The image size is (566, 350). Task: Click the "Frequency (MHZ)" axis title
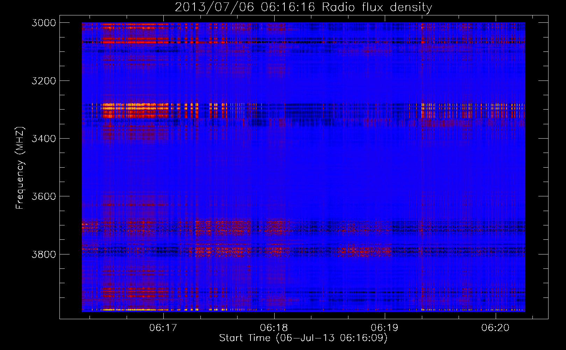(x=20, y=168)
